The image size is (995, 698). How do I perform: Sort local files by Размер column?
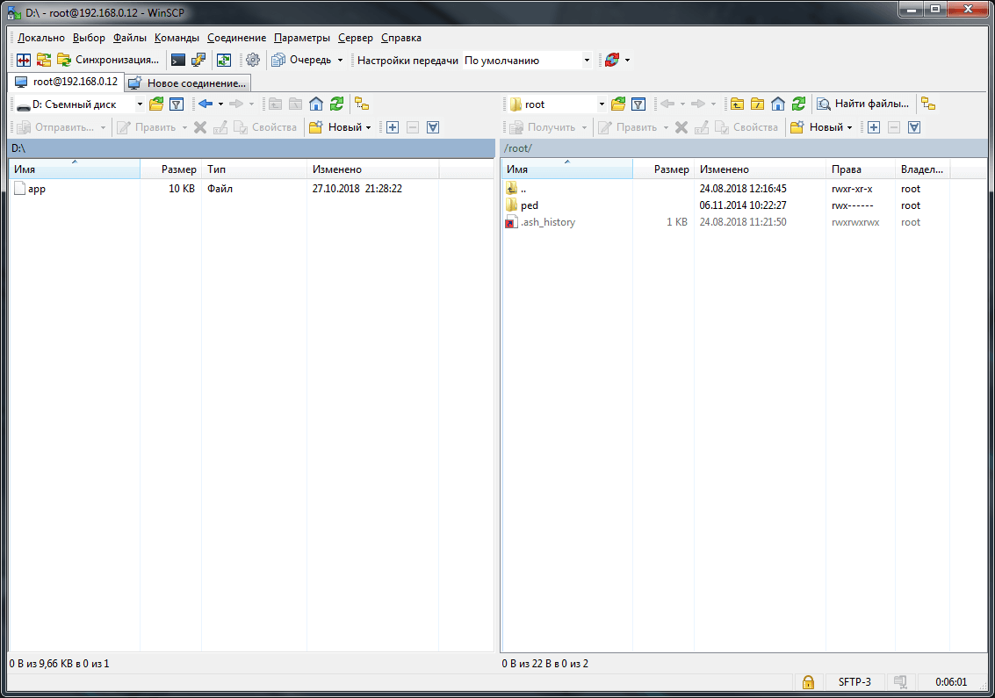pyautogui.click(x=170, y=169)
